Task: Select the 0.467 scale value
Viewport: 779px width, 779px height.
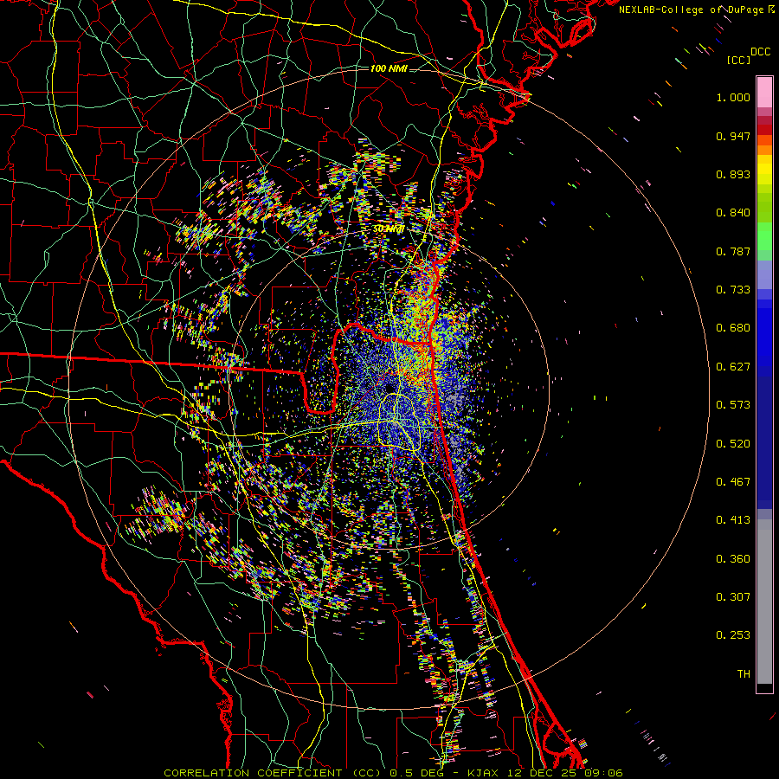Action: pyautogui.click(x=733, y=482)
